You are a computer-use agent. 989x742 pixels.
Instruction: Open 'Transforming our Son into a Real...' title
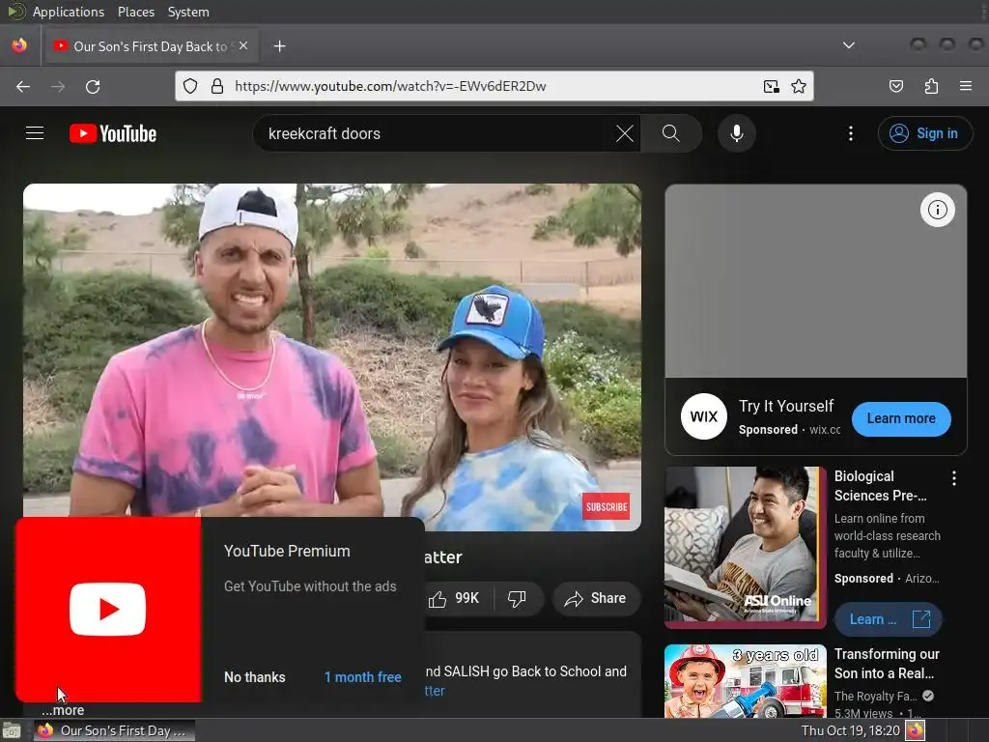point(887,663)
